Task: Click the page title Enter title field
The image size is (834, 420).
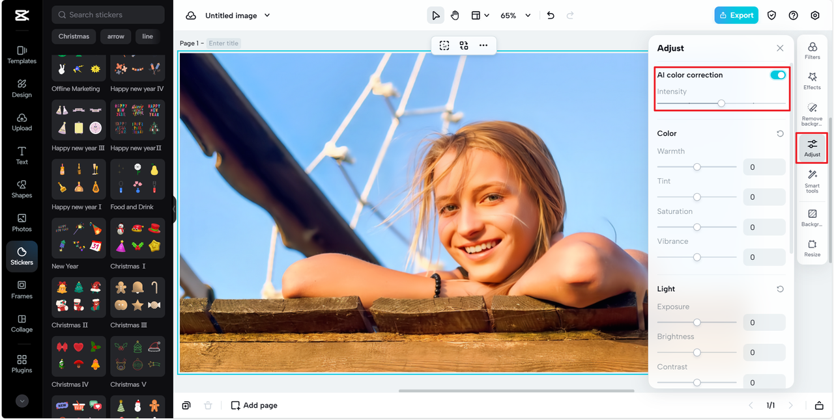Action: coord(224,43)
